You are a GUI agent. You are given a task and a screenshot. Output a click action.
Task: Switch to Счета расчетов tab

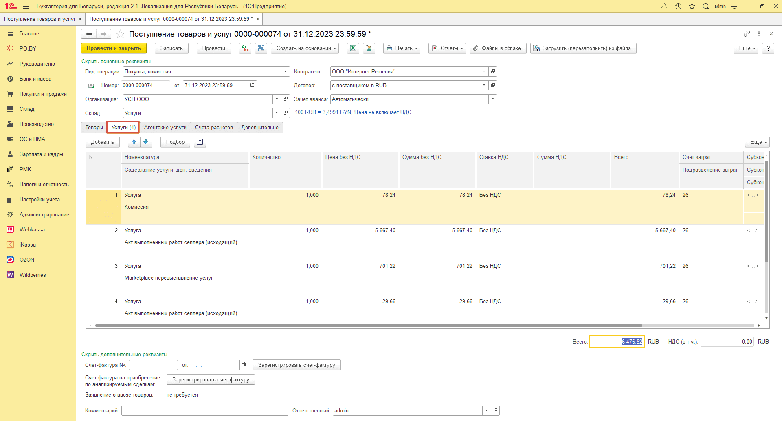point(214,127)
